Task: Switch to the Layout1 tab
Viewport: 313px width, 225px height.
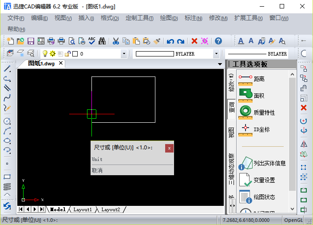Action: (83, 209)
